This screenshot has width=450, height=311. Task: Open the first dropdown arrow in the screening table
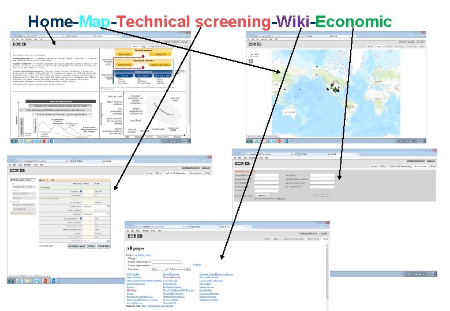(x=108, y=206)
